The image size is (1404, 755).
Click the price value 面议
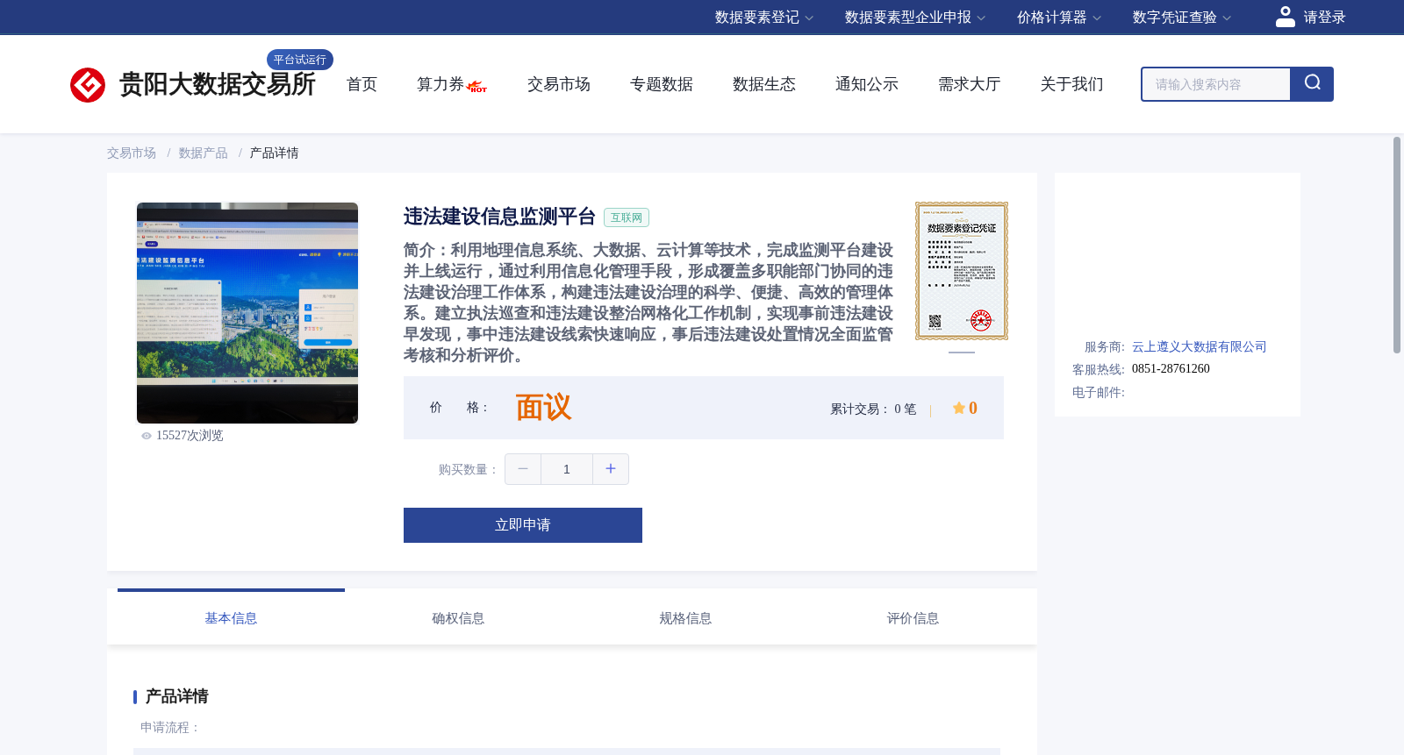tap(543, 408)
